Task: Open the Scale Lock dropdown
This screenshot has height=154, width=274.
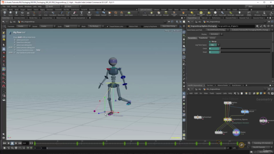Action: point(71,27)
